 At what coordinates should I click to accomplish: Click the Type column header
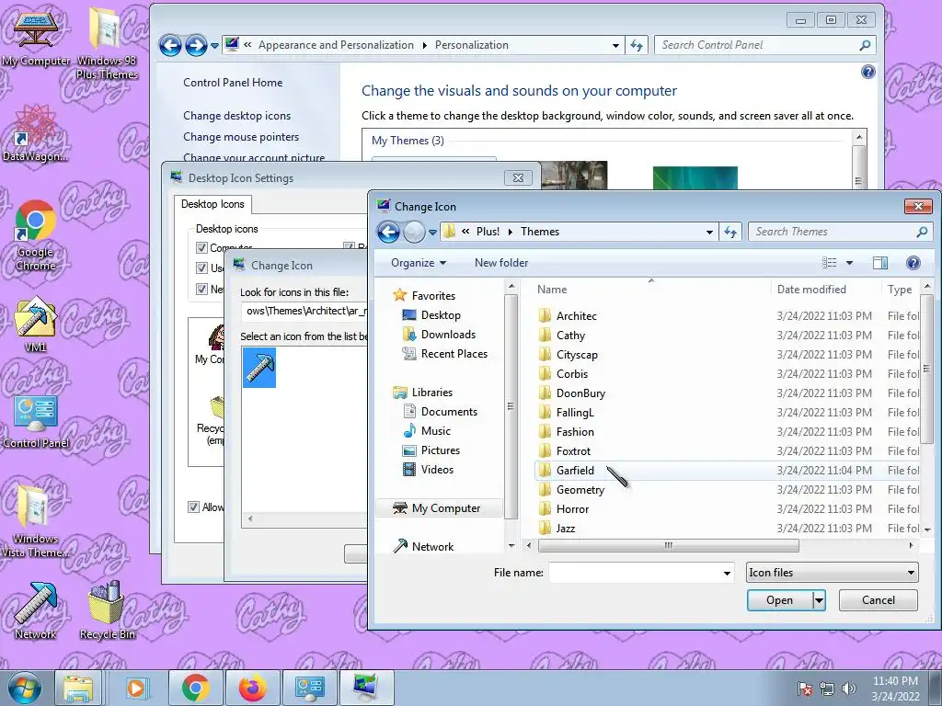click(x=901, y=290)
